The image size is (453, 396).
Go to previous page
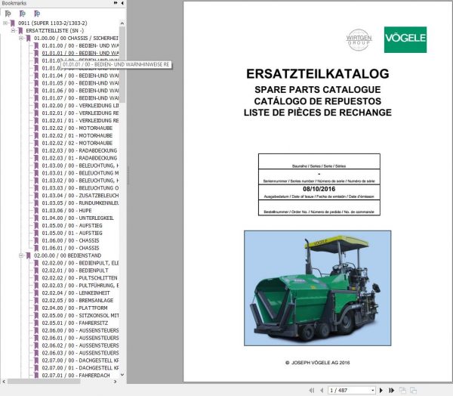[322, 390]
